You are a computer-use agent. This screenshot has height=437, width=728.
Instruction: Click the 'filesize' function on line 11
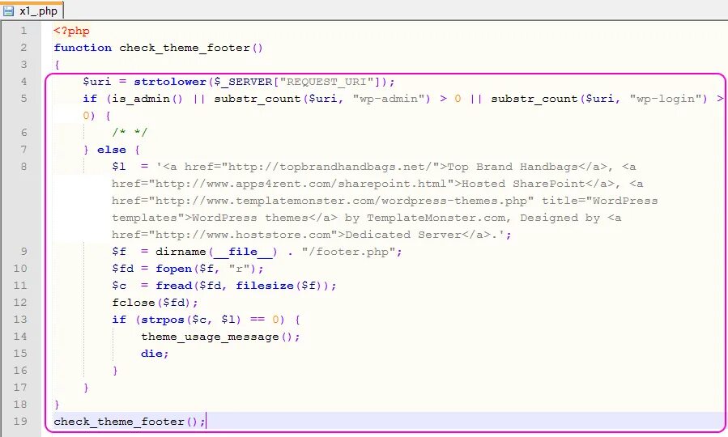265,286
